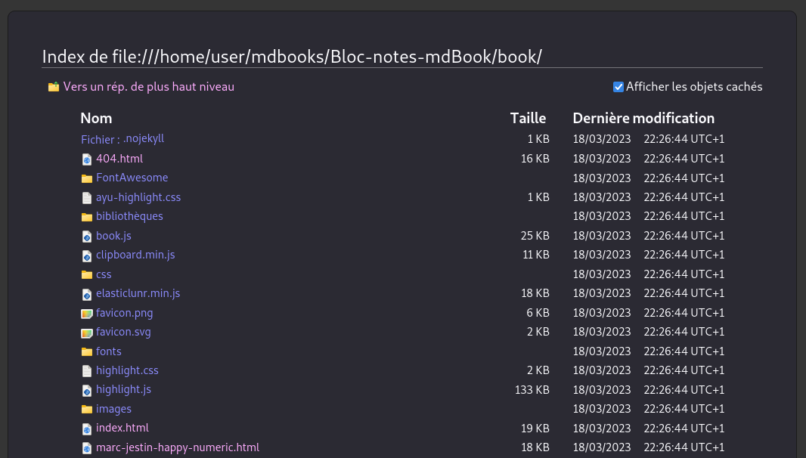Image resolution: width=806 pixels, height=458 pixels.
Task: Click the highlight.js file icon
Action: pyautogui.click(x=87, y=390)
